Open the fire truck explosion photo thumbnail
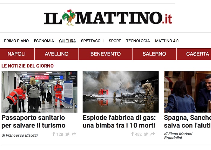 (x=121, y=92)
